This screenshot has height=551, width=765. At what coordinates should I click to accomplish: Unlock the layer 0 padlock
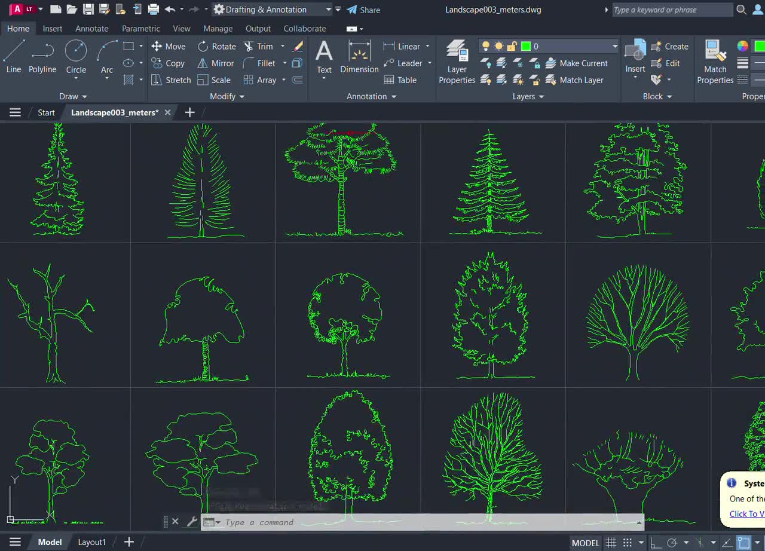tap(512, 45)
